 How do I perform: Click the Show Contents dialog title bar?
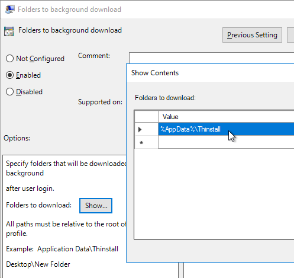point(211,73)
